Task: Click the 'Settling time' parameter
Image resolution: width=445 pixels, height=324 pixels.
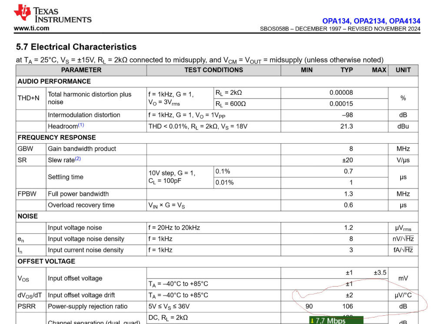Action: coord(66,177)
